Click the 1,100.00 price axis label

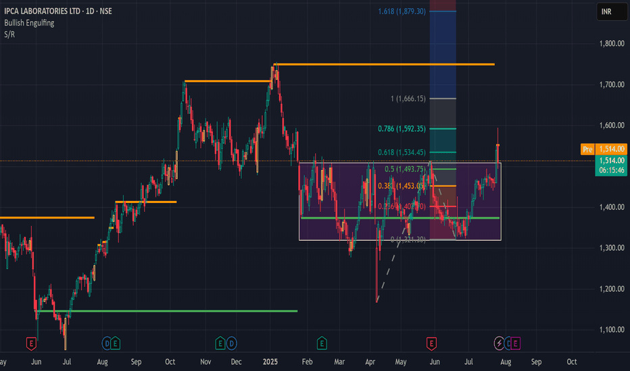click(x=612, y=330)
